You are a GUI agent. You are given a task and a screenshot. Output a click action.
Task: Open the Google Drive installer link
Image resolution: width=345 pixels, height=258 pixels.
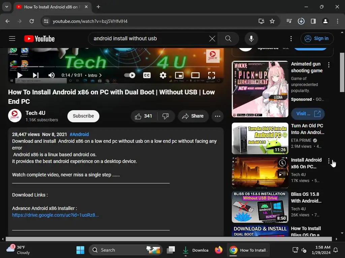[56, 215]
